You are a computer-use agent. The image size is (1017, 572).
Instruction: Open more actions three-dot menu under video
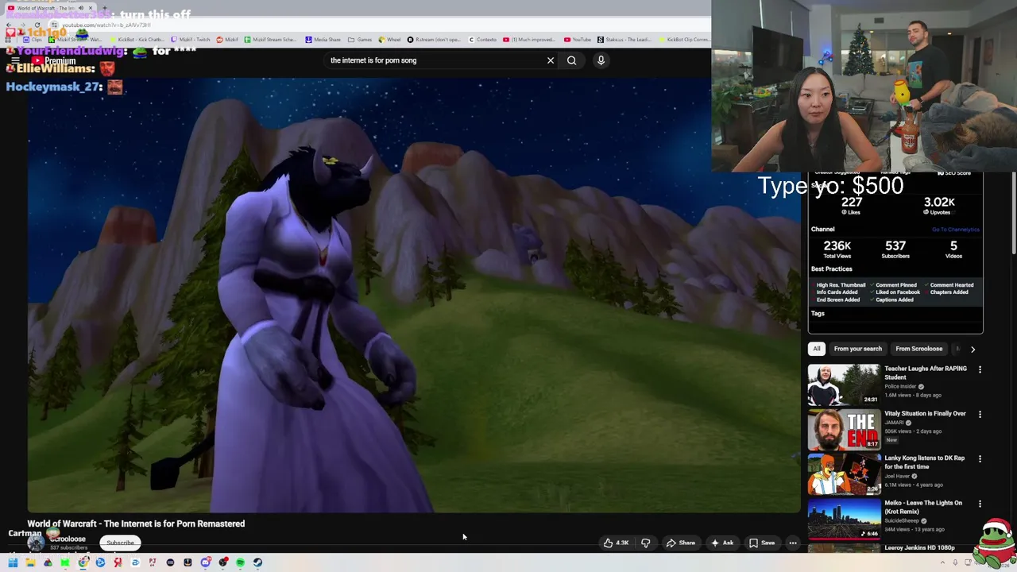pyautogui.click(x=793, y=543)
